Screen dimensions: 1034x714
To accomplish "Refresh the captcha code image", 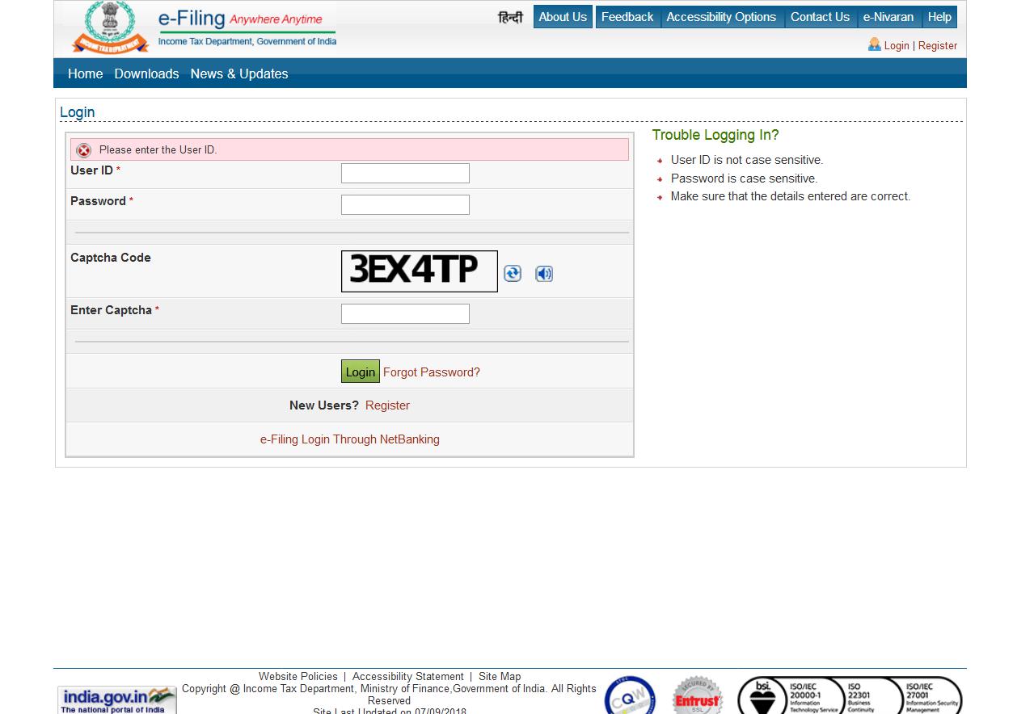I will pos(513,274).
